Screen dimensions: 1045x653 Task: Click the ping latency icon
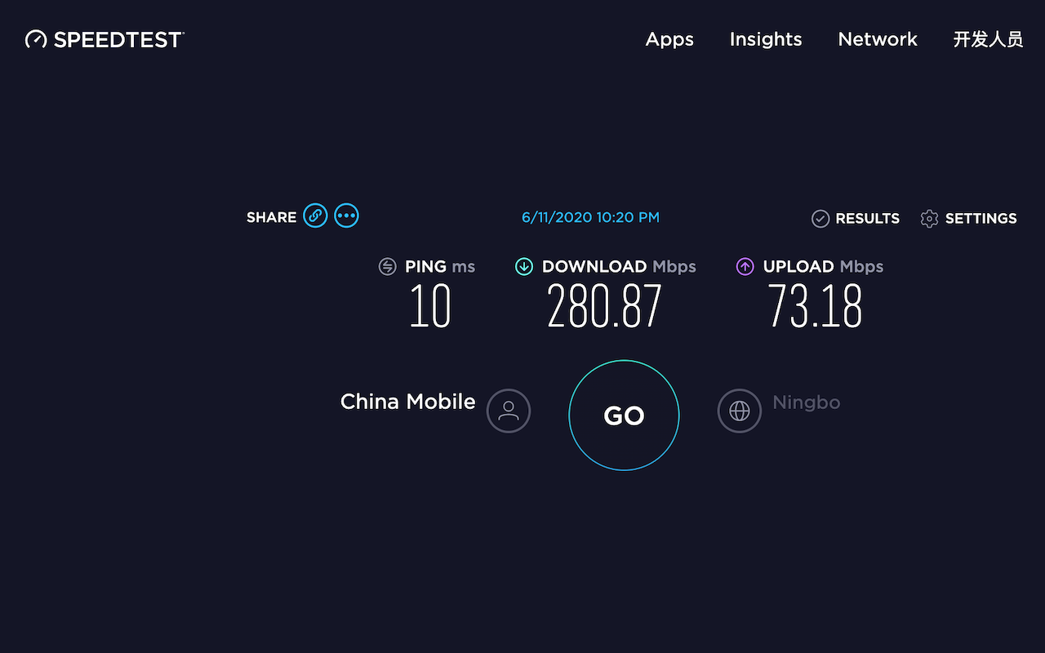(388, 267)
